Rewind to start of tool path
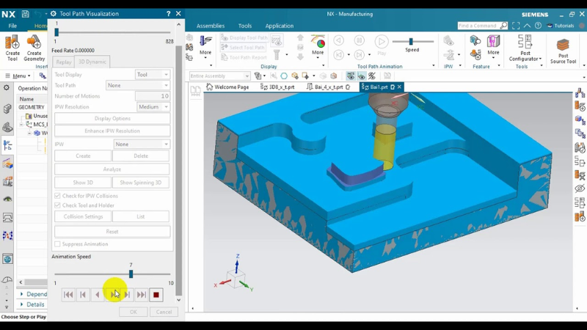 click(x=68, y=295)
